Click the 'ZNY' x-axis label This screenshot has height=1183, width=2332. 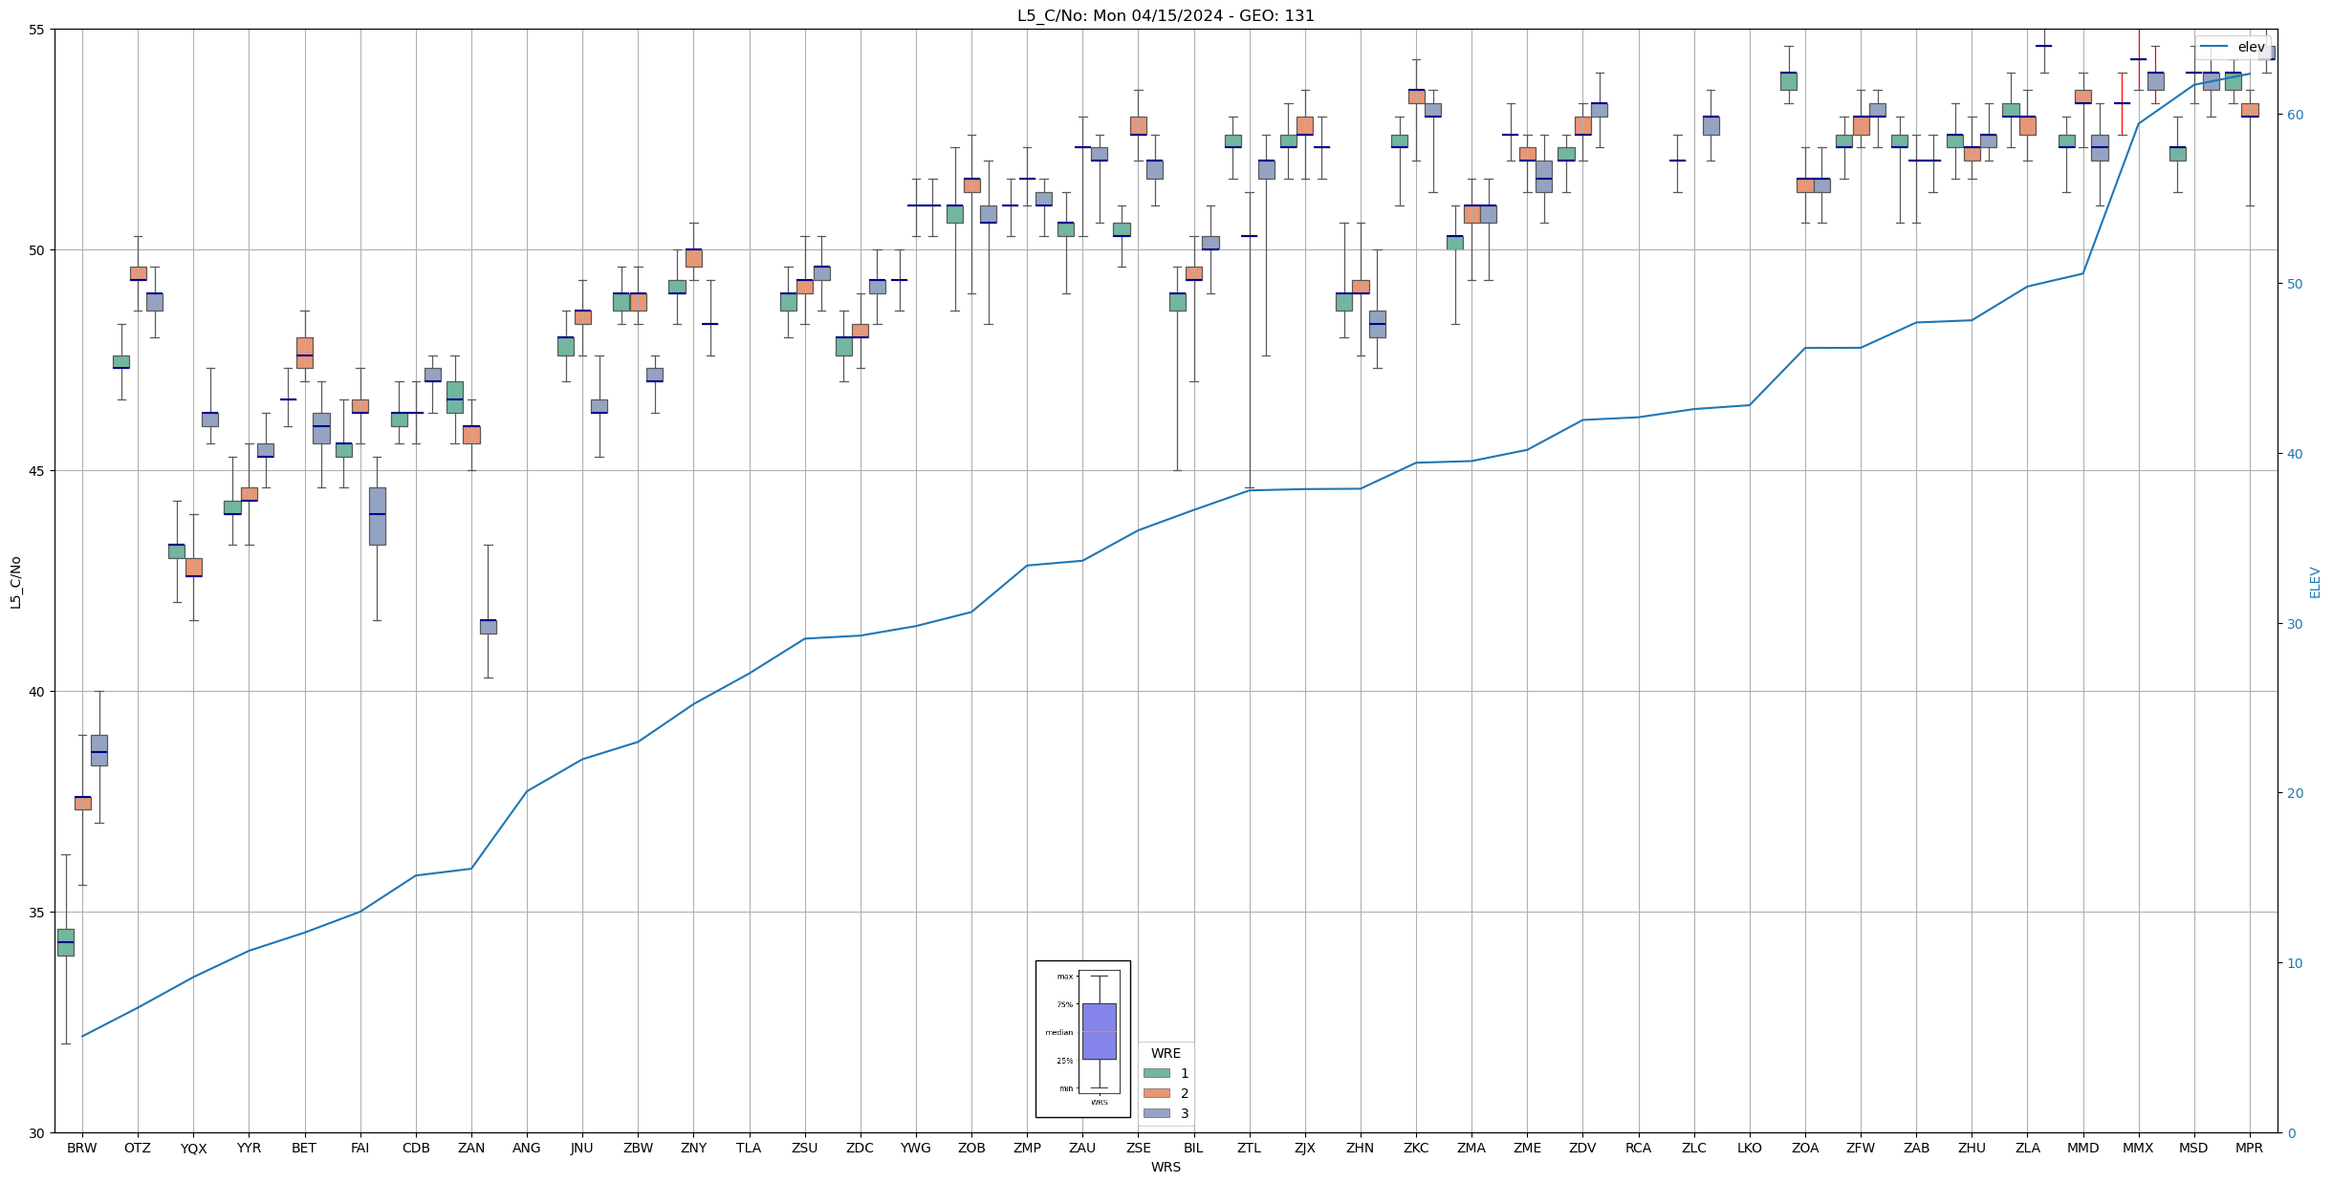(693, 1149)
